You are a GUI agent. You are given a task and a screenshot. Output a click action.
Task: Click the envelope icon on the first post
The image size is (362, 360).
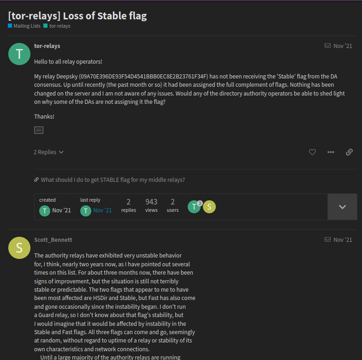(327, 46)
